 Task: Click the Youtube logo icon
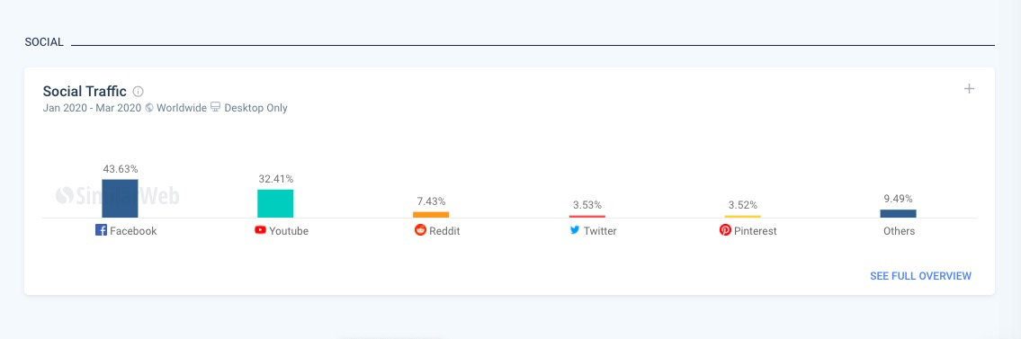point(261,229)
